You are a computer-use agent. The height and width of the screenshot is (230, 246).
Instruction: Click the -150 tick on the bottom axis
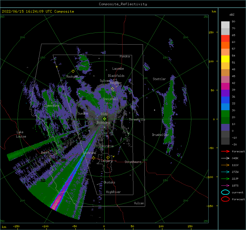click(x=16, y=226)
